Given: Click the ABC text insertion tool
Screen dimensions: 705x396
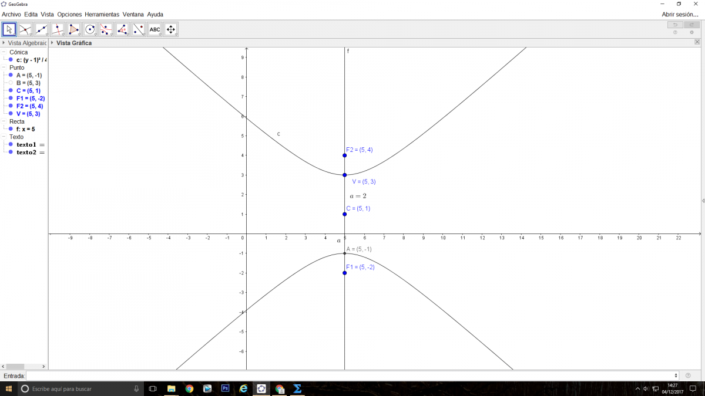Looking at the screenshot, I should pos(155,29).
